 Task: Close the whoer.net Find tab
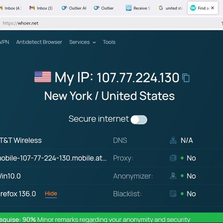[x=213, y=8]
